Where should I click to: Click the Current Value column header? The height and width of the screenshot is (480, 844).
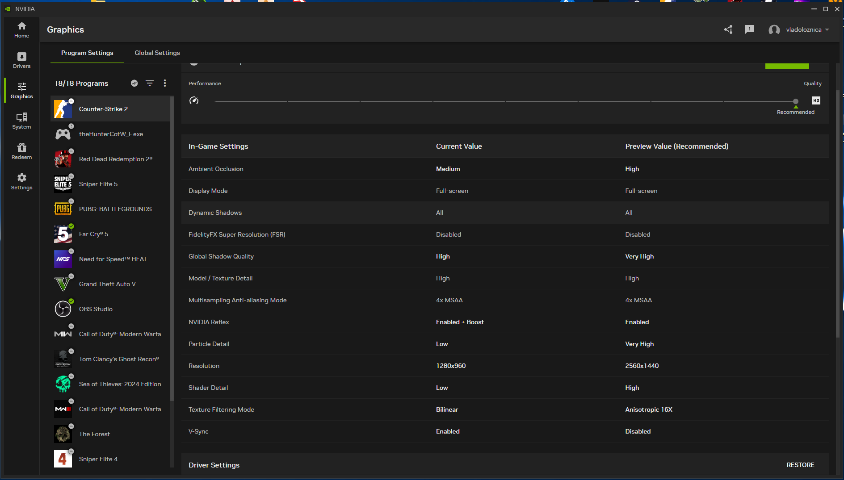point(459,146)
